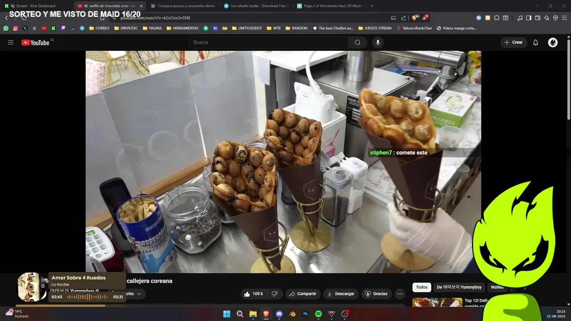Open the browser main hamburger menu
The height and width of the screenshot is (321, 571).
[x=564, y=18]
